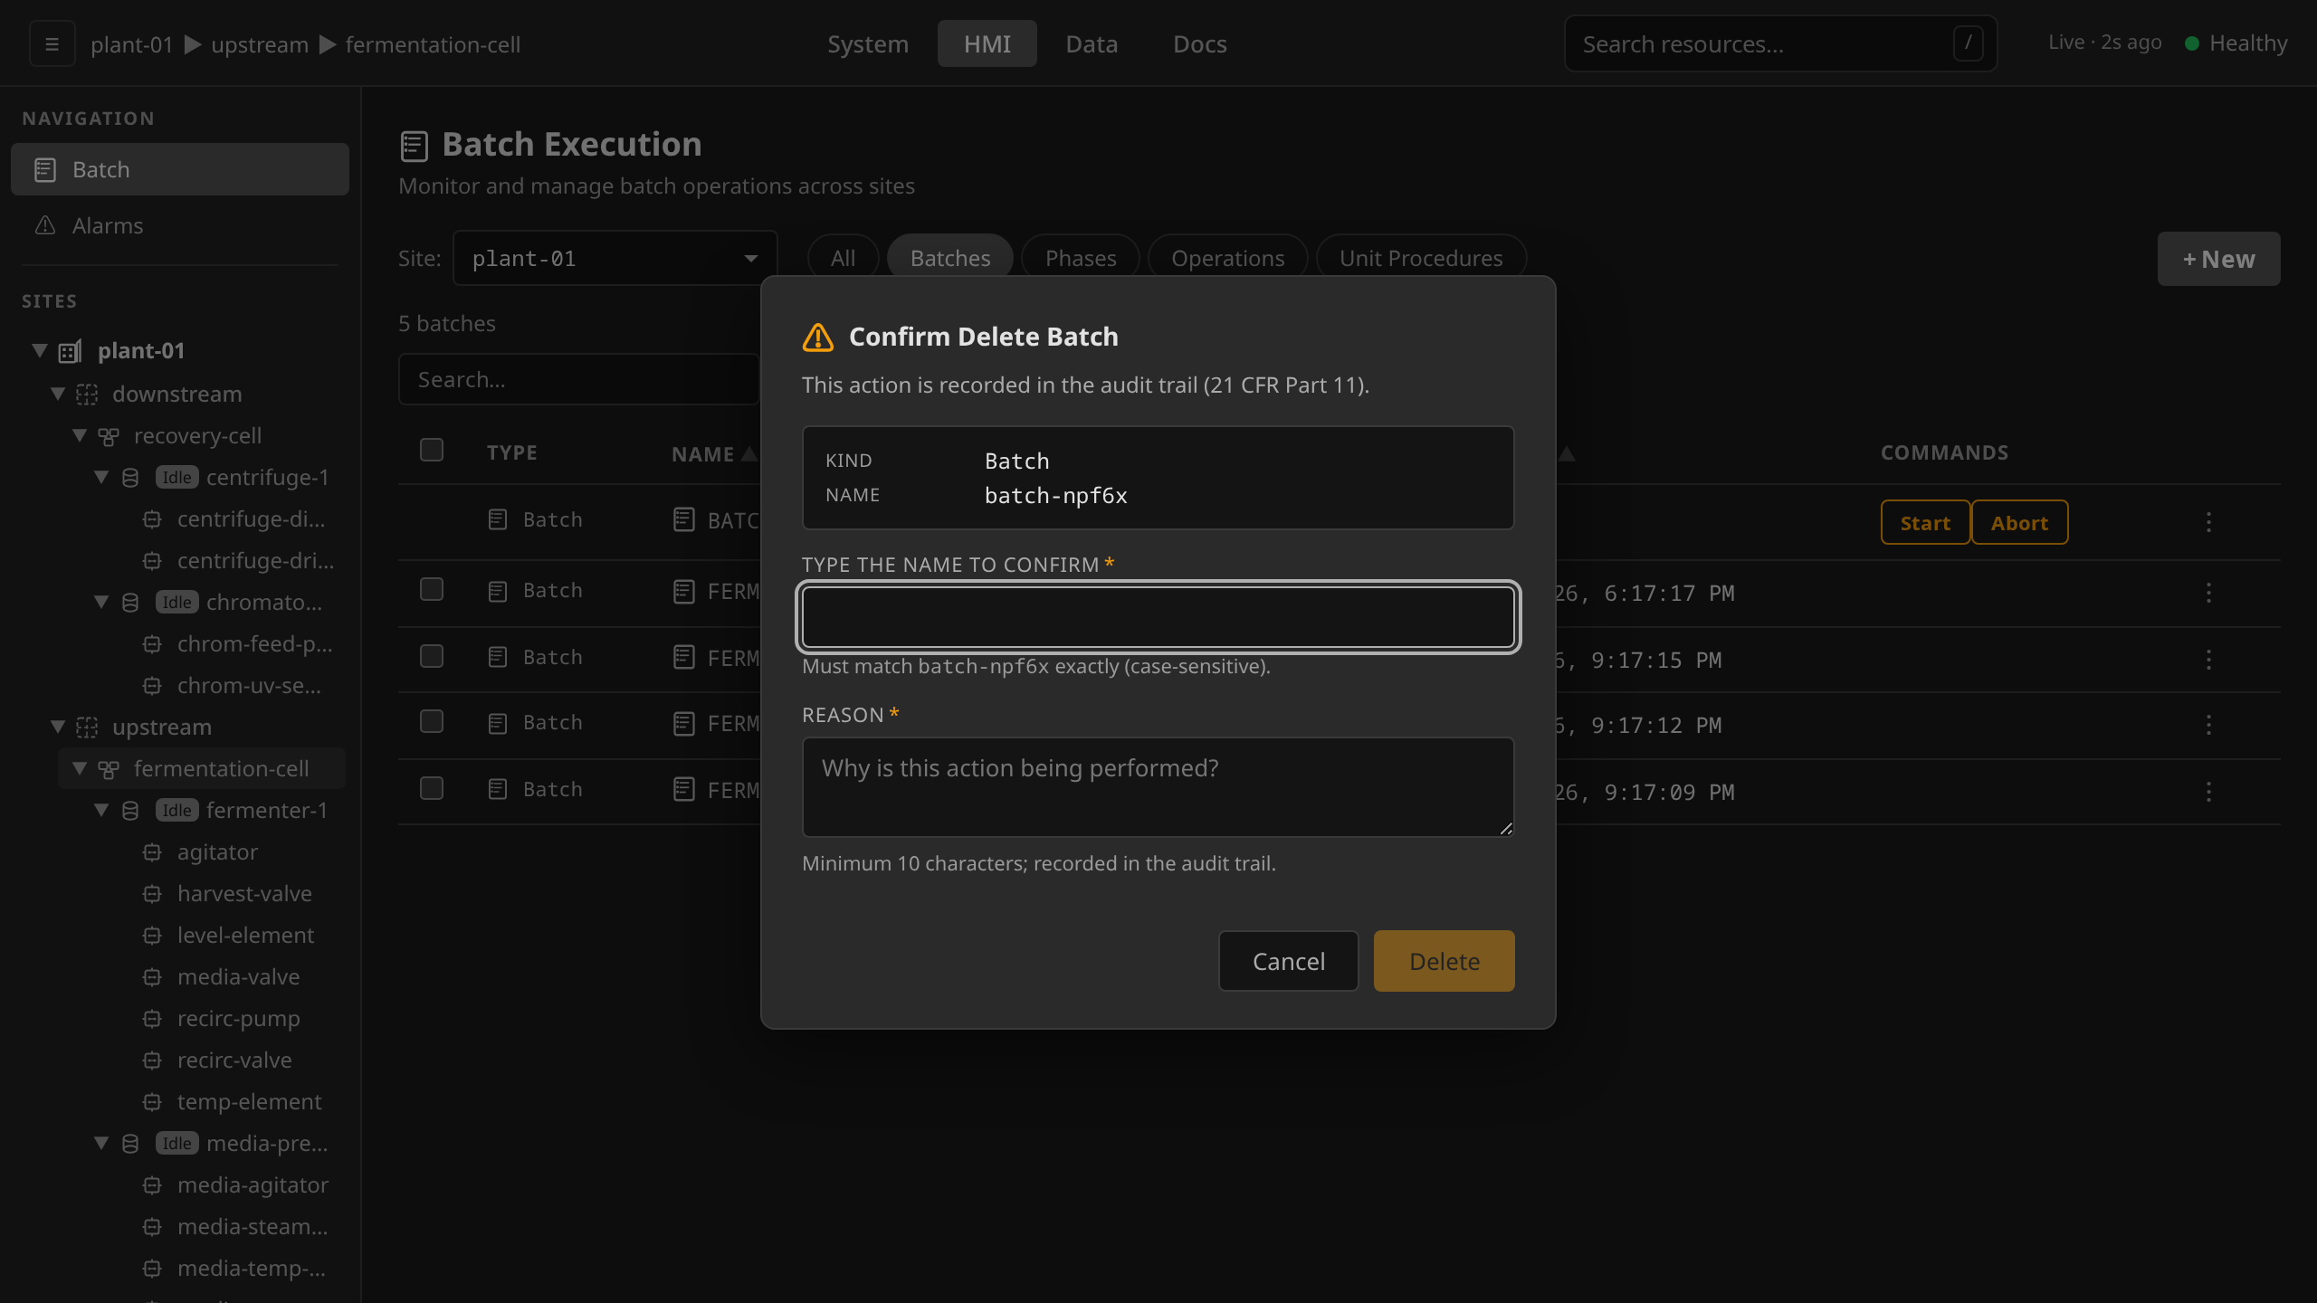Open the Docs top tab
Image resolution: width=2317 pixels, height=1303 pixels.
point(1200,43)
